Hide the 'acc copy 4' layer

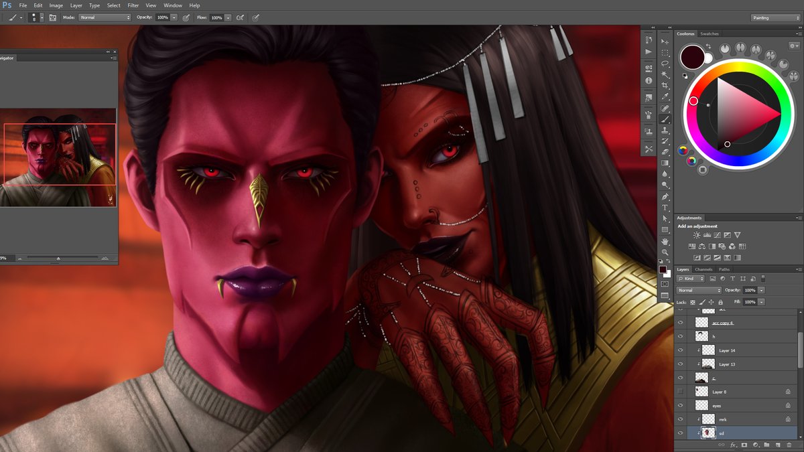coord(680,323)
